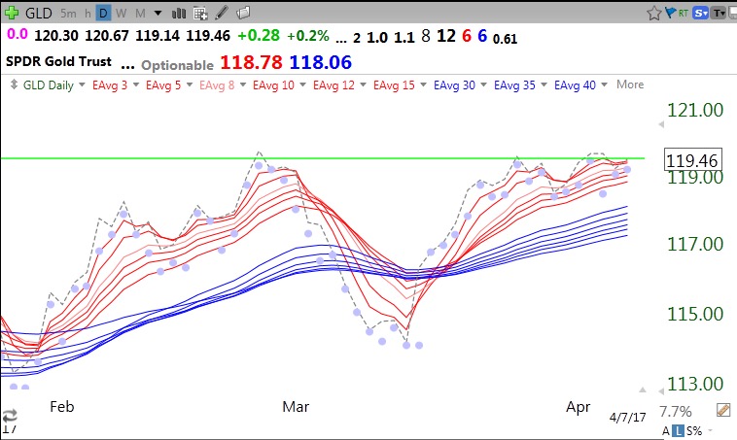This screenshot has width=737, height=440.
Task: Click the refresh arrows icon at bottom left
Action: coord(10,416)
